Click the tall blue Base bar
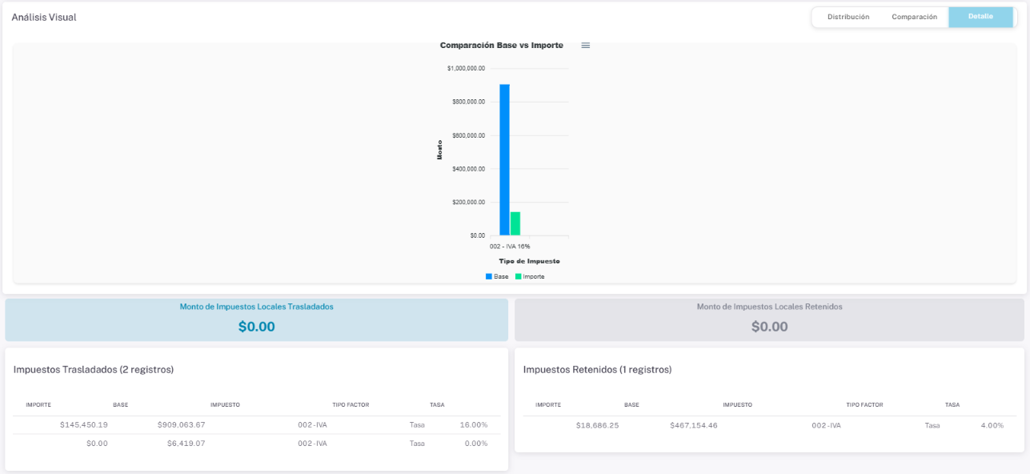Screen dimensions: 1030x474 [x=504, y=160]
